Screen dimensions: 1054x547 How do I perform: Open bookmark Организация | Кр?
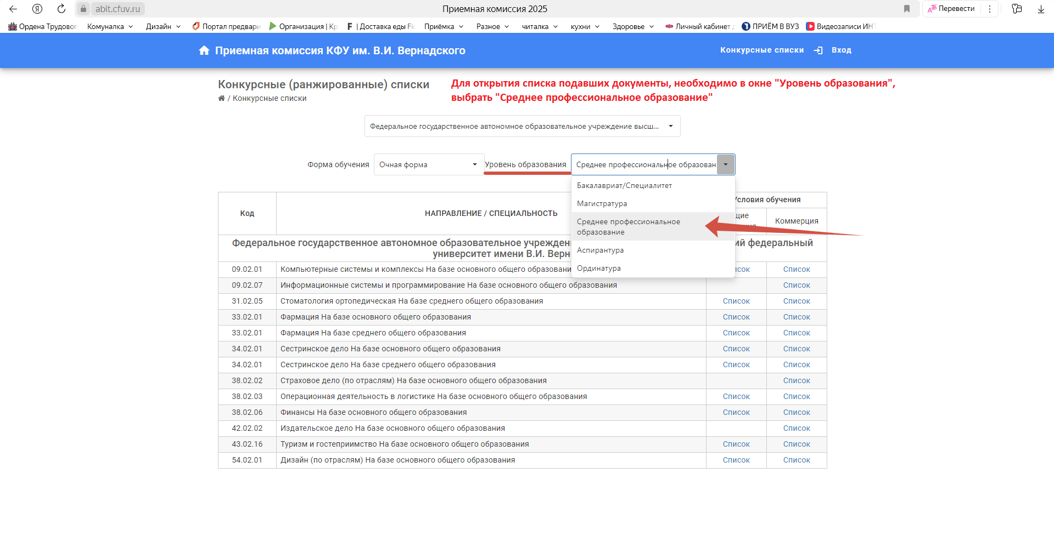(x=303, y=26)
